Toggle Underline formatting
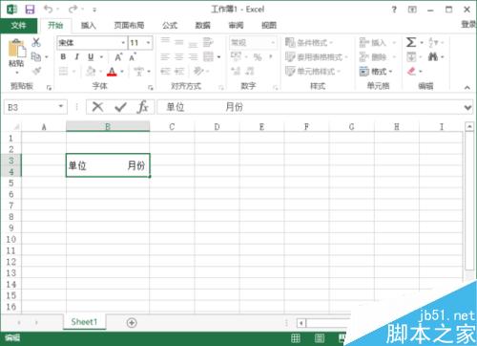 (x=91, y=56)
